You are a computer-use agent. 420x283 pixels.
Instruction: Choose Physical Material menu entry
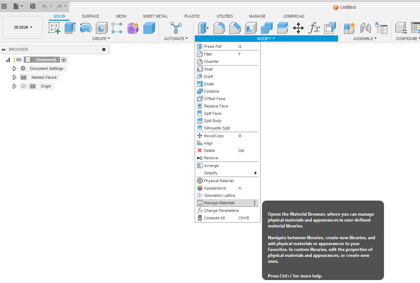[x=228, y=181]
